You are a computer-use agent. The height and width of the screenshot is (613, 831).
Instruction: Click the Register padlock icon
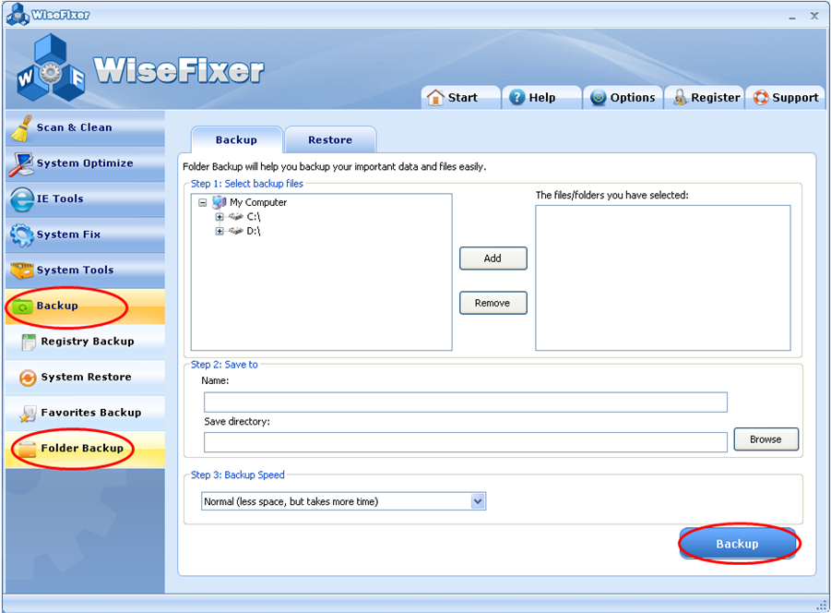pyautogui.click(x=680, y=98)
